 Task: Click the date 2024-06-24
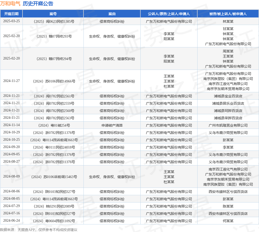(11, 221)
